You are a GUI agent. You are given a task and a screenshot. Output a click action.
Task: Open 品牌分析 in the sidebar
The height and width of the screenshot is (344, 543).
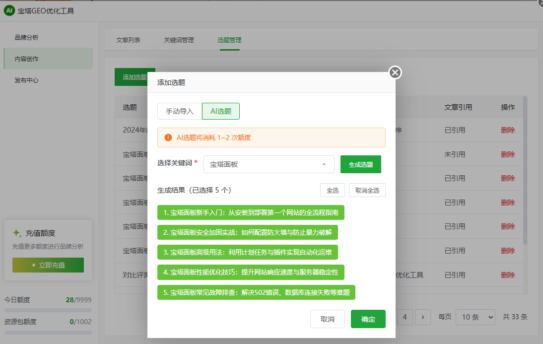(27, 38)
